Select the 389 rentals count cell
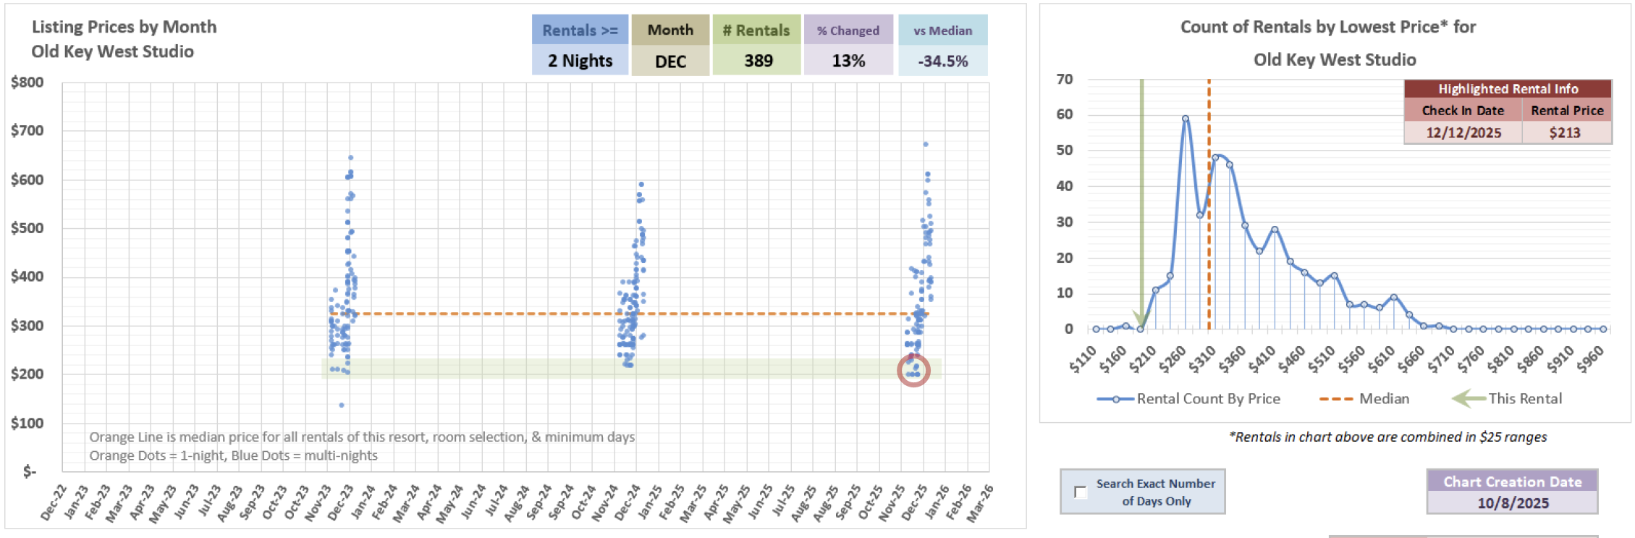 tap(757, 61)
